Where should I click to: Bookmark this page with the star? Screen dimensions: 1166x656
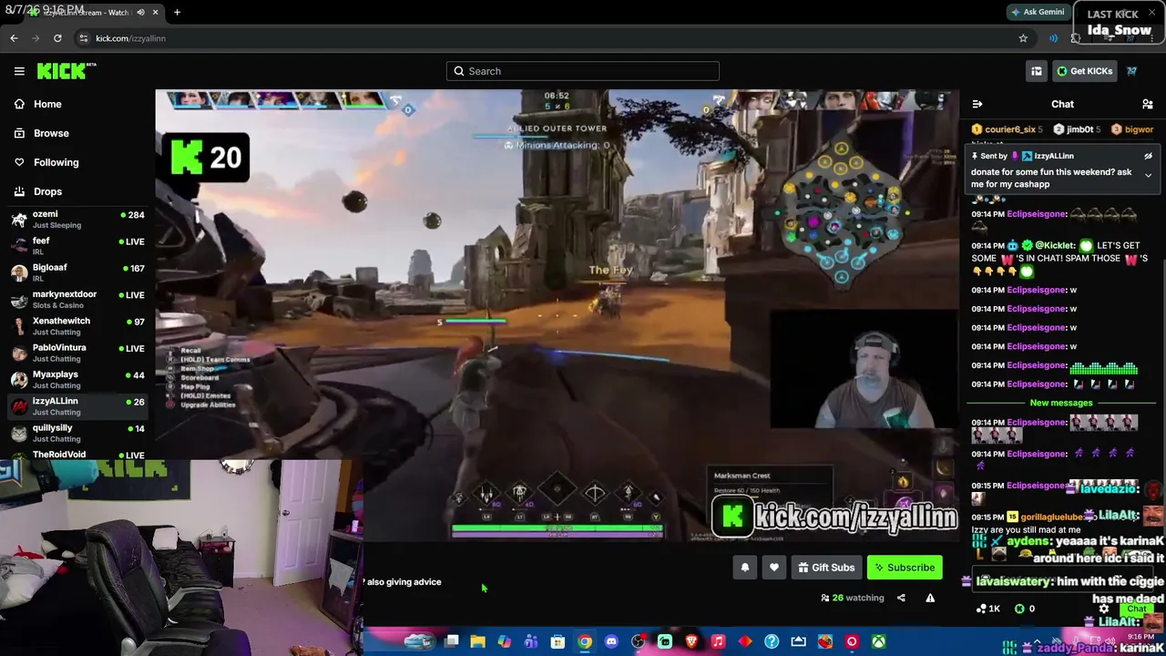click(1023, 38)
